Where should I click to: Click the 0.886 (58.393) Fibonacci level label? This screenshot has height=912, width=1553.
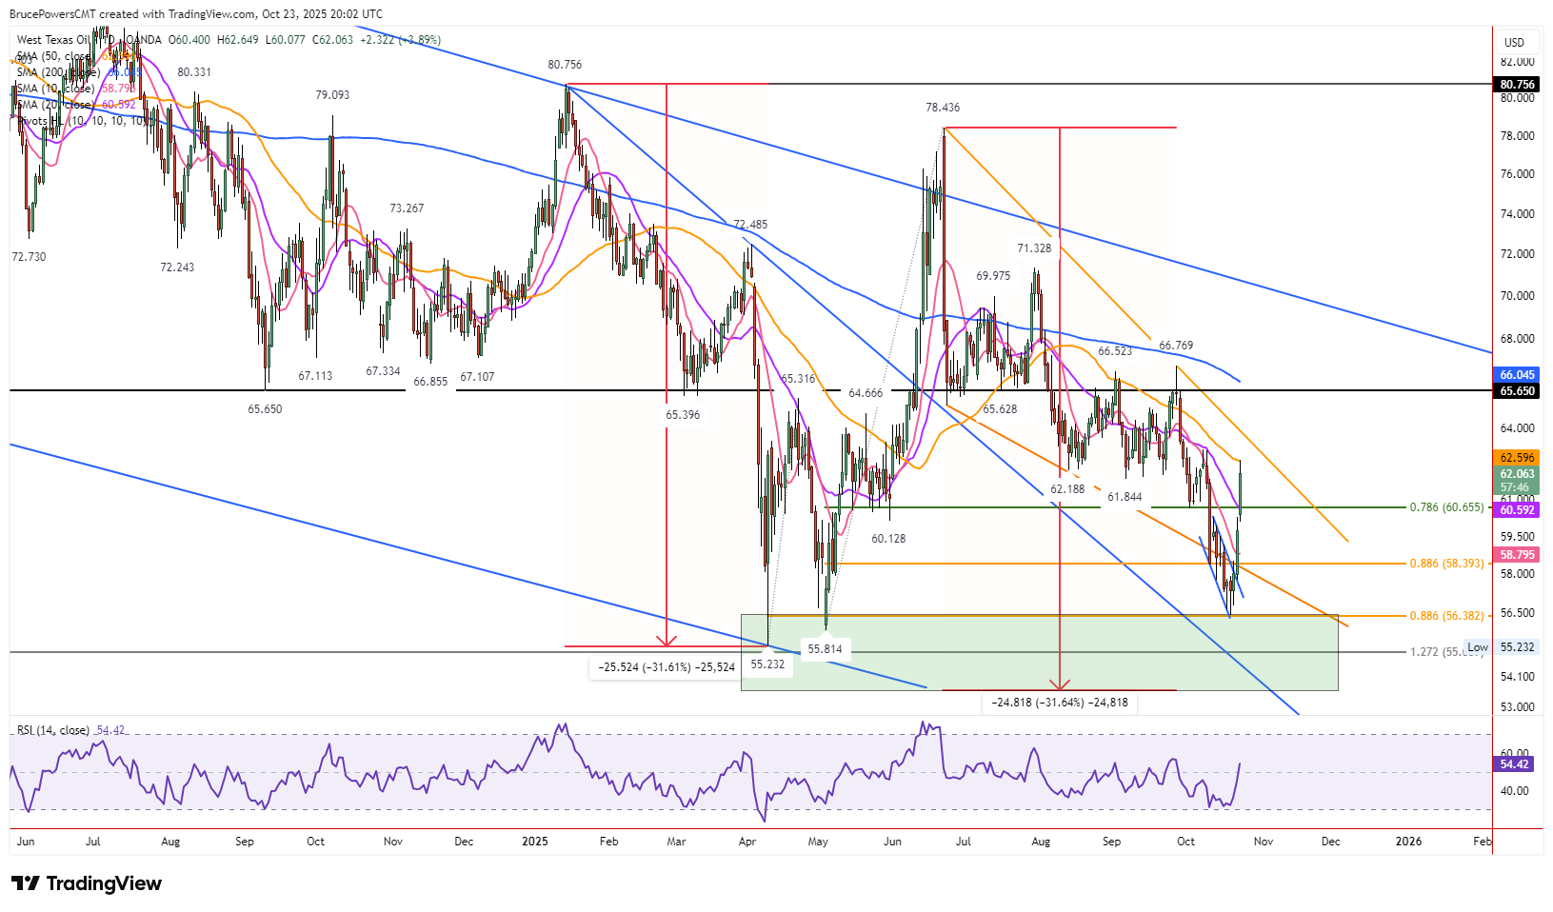tap(1446, 564)
